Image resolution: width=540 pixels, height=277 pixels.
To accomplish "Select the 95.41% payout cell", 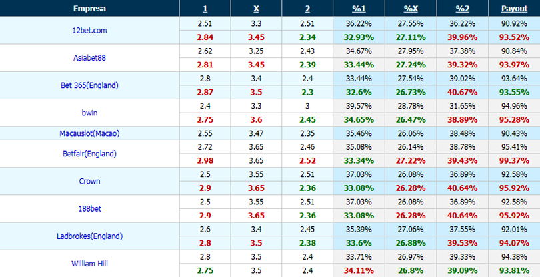I will tap(514, 147).
